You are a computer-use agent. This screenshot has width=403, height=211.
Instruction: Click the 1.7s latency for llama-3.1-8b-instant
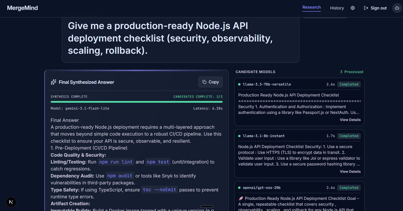click(330, 136)
